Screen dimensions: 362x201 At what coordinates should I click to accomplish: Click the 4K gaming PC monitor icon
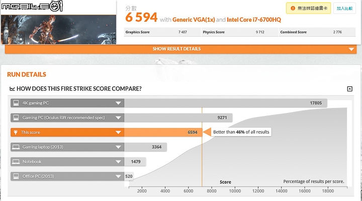point(16,103)
